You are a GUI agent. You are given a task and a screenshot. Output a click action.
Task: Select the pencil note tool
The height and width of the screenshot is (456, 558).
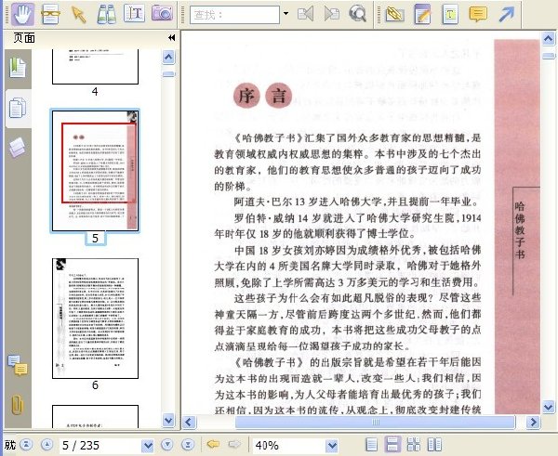[x=422, y=14]
